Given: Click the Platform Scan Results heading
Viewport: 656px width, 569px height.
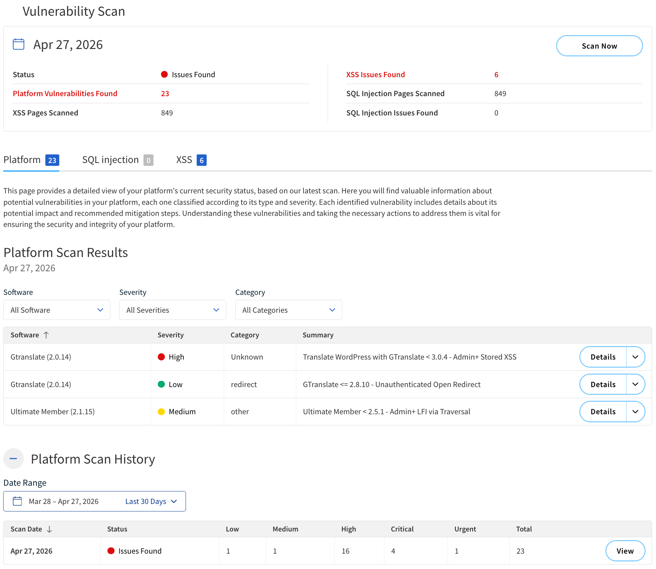Looking at the screenshot, I should pyautogui.click(x=66, y=252).
